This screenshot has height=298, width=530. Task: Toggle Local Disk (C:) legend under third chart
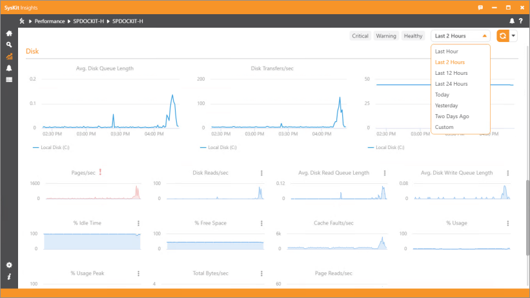pyautogui.click(x=386, y=147)
